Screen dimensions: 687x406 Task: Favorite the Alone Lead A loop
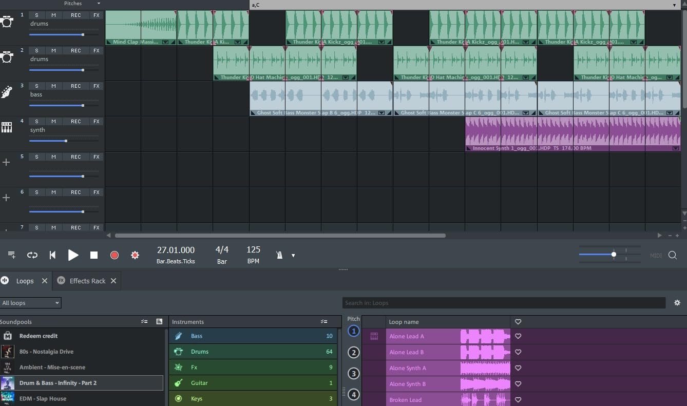(518, 336)
